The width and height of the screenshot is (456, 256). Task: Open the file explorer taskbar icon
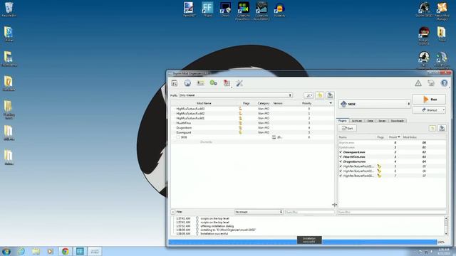click(36, 251)
